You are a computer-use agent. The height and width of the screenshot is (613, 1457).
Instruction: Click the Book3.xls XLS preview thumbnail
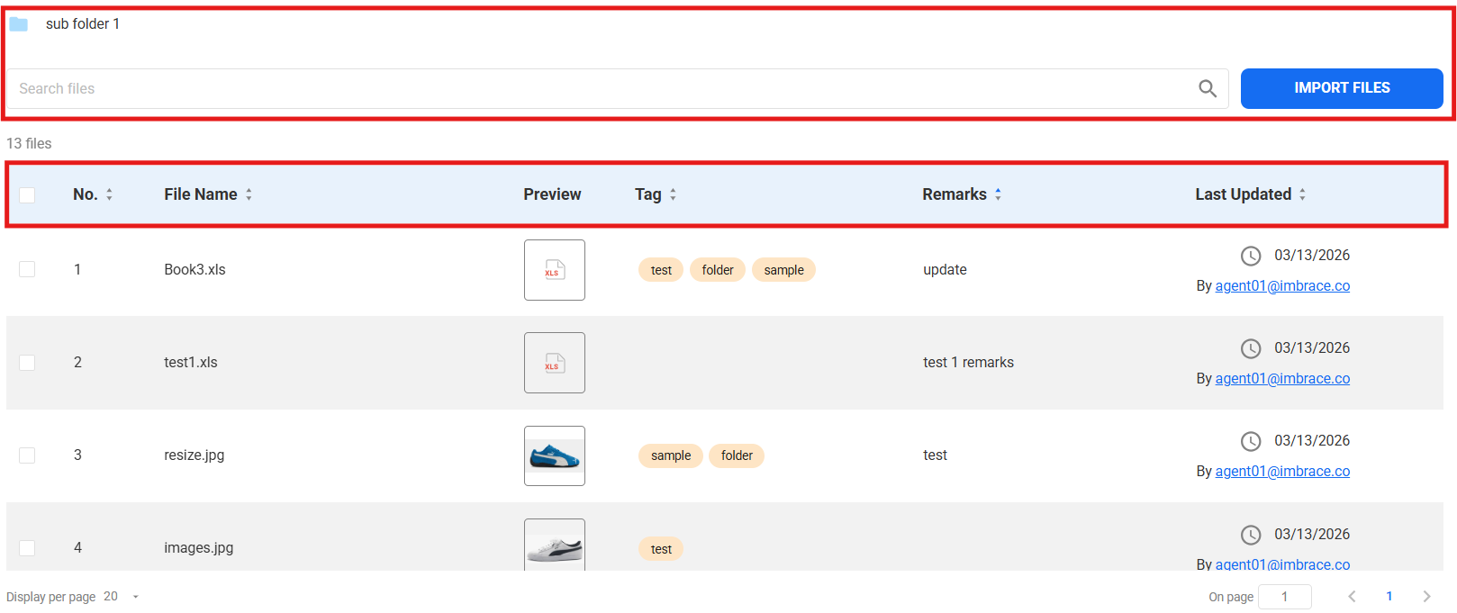click(x=555, y=270)
